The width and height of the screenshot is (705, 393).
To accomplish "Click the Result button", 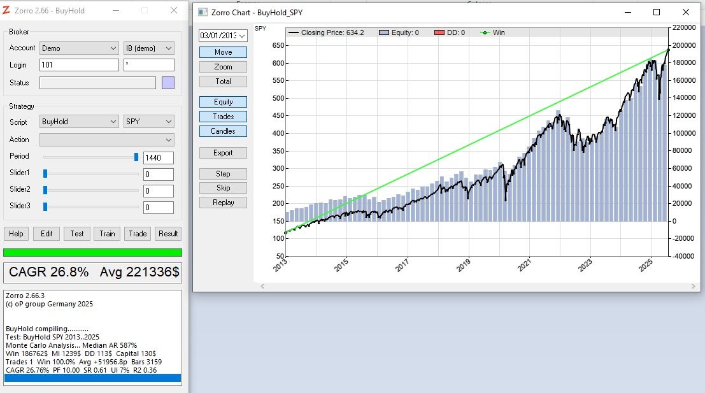I will point(168,234).
